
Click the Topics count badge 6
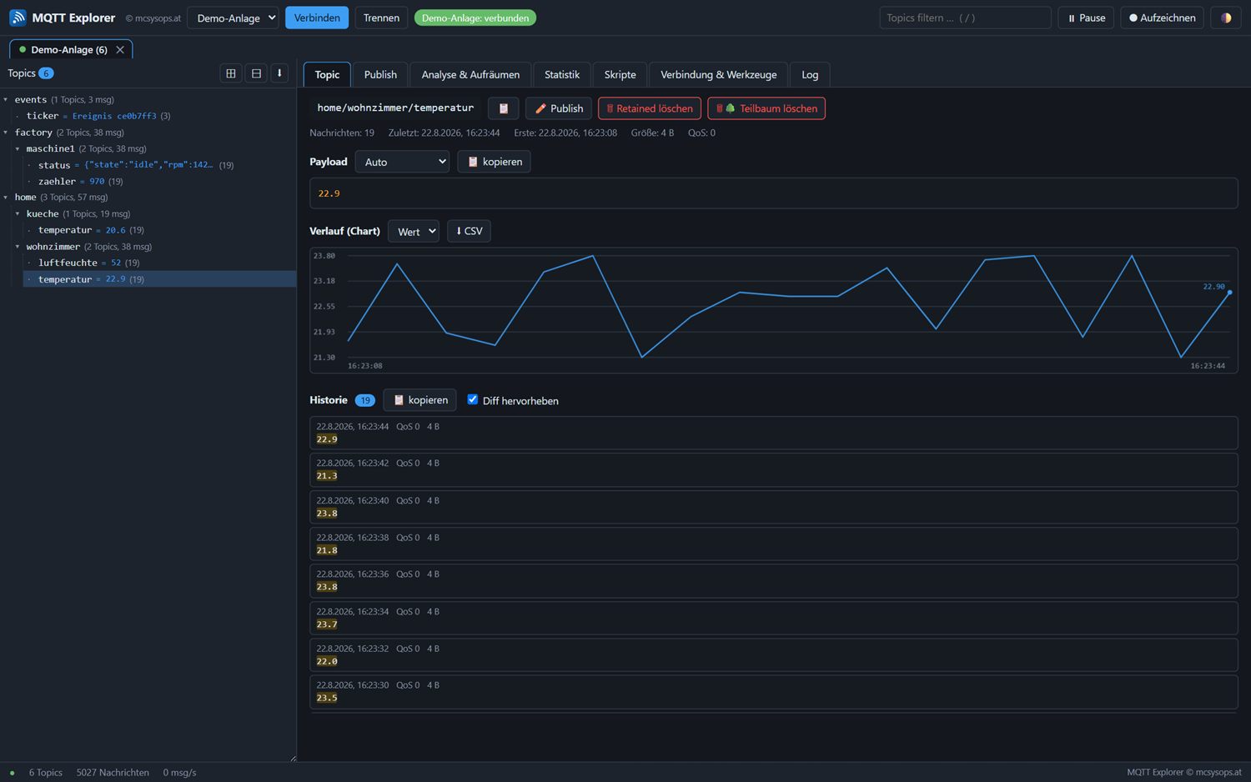point(46,73)
